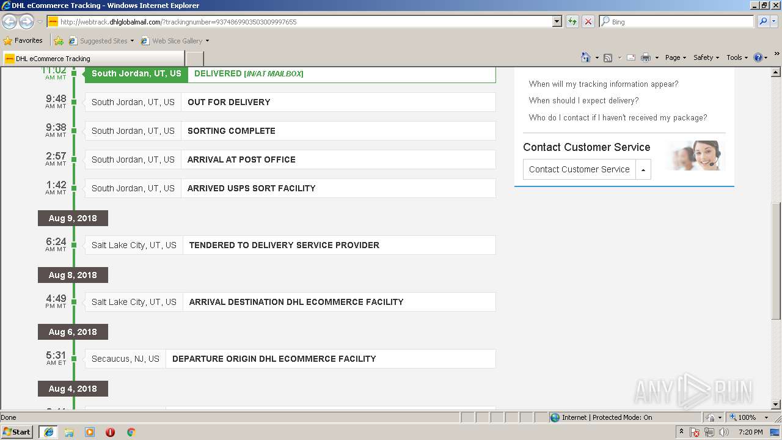Expand the Page menu

click(675, 57)
